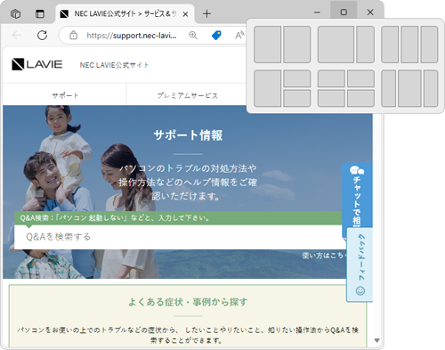Follow the 使い方はこちら link
445x350 pixels.
[x=323, y=256]
